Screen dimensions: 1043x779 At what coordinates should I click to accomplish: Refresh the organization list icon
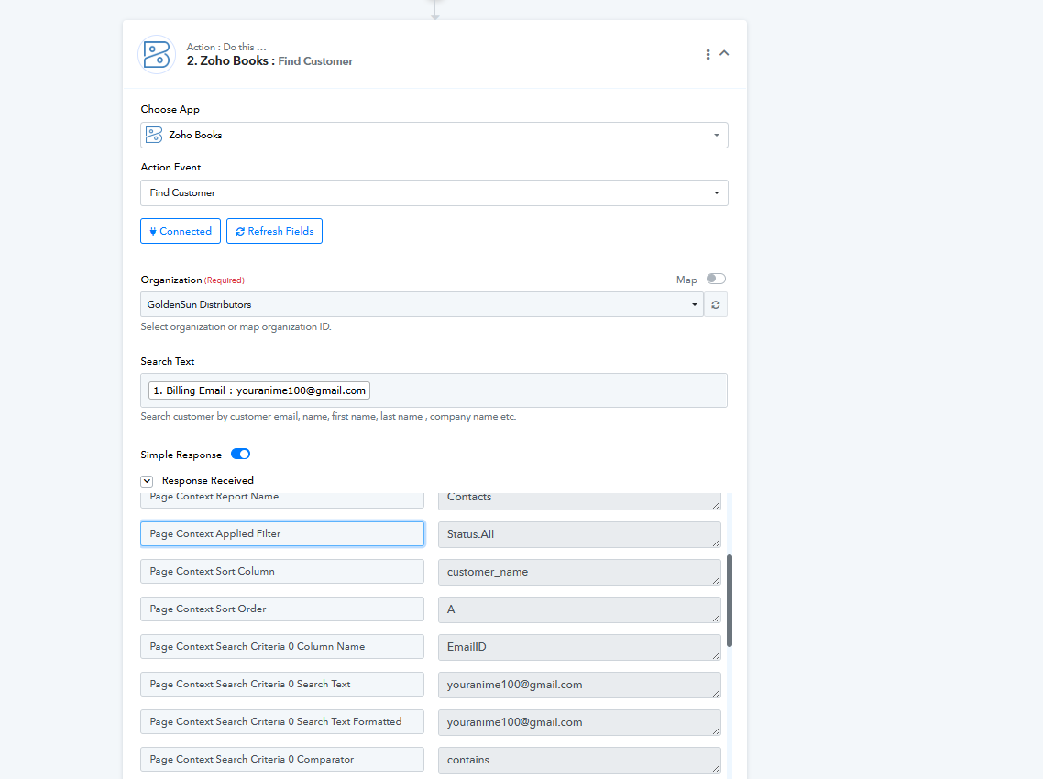(716, 304)
